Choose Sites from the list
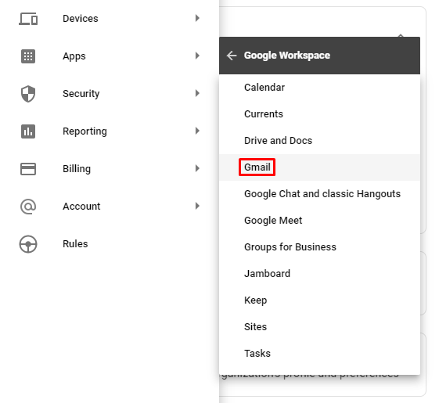The height and width of the screenshot is (403, 439). [319, 327]
